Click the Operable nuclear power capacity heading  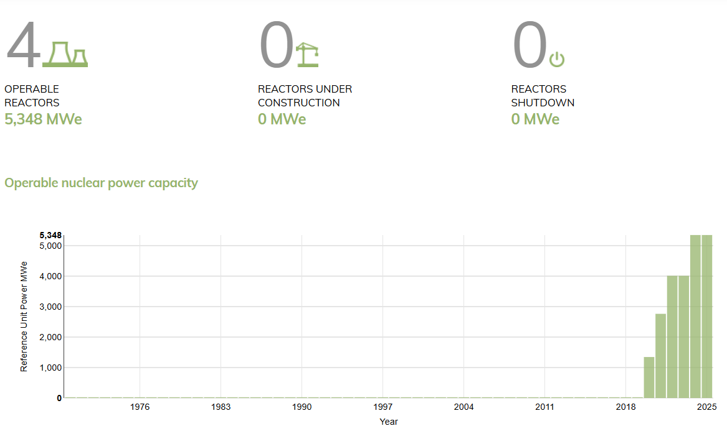[x=101, y=183]
